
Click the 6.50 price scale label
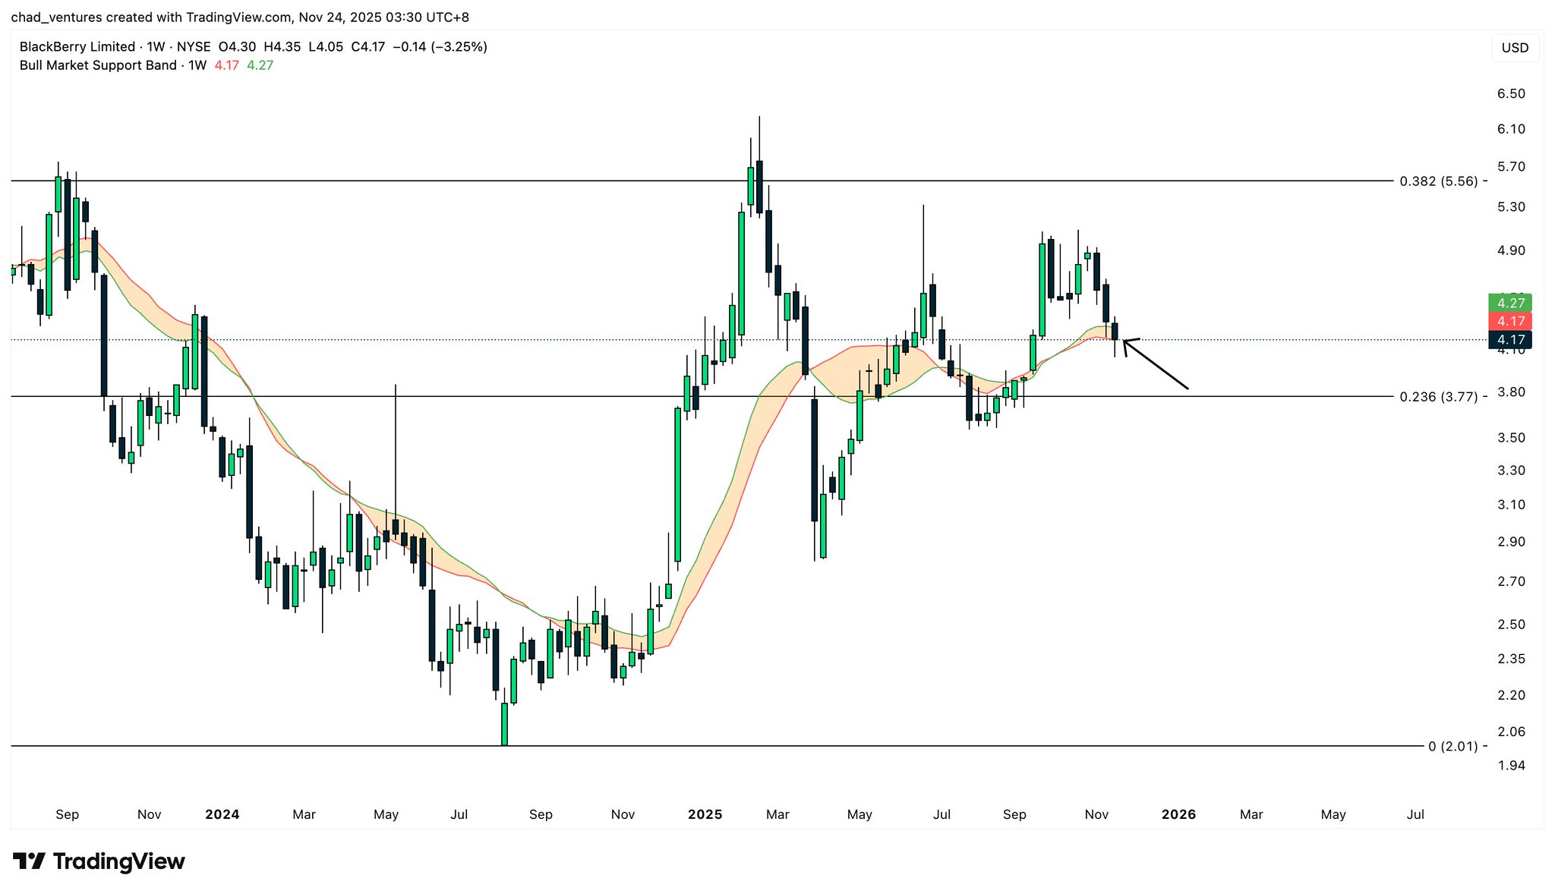coord(1510,94)
